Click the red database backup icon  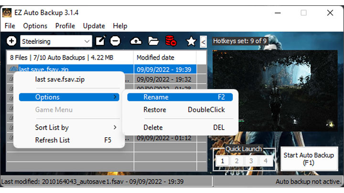pos(171,41)
